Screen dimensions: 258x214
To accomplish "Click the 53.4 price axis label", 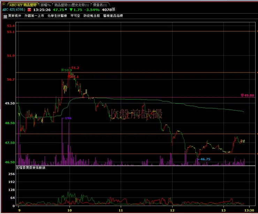I will [11, 26].
